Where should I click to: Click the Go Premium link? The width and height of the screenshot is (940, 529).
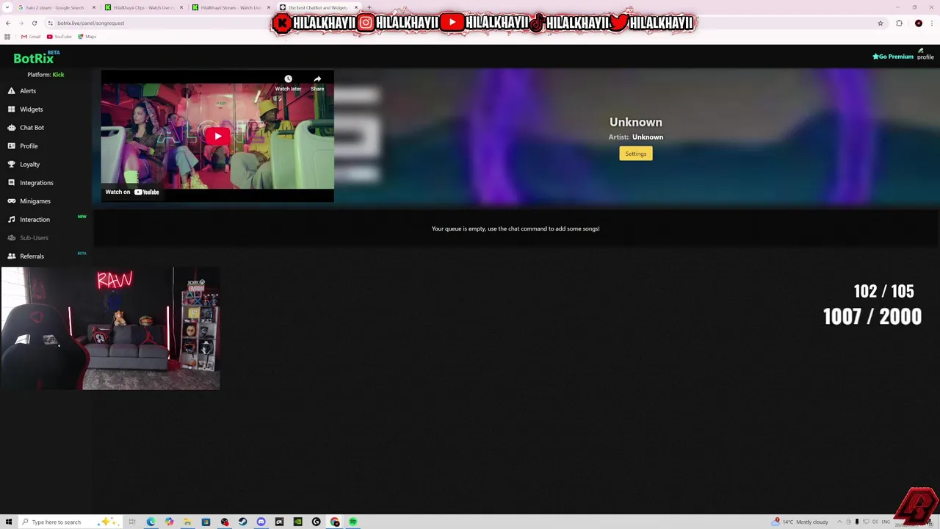click(893, 57)
